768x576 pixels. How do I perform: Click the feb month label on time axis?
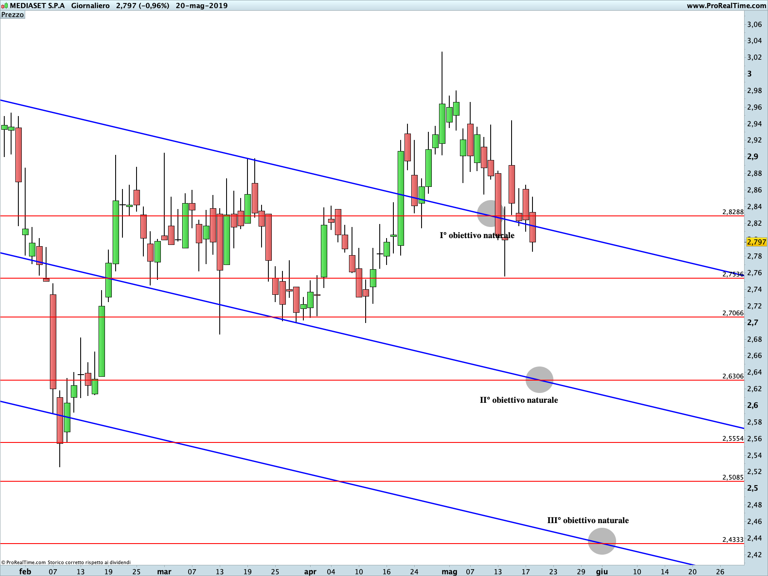25,571
